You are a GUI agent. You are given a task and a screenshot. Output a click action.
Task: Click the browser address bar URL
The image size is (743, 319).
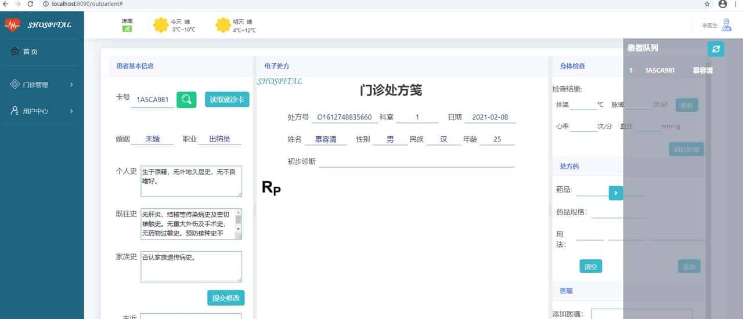(86, 3)
